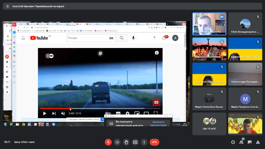Open the chat messages panel
Viewport: 265px width, 149px height.
pos(250,142)
